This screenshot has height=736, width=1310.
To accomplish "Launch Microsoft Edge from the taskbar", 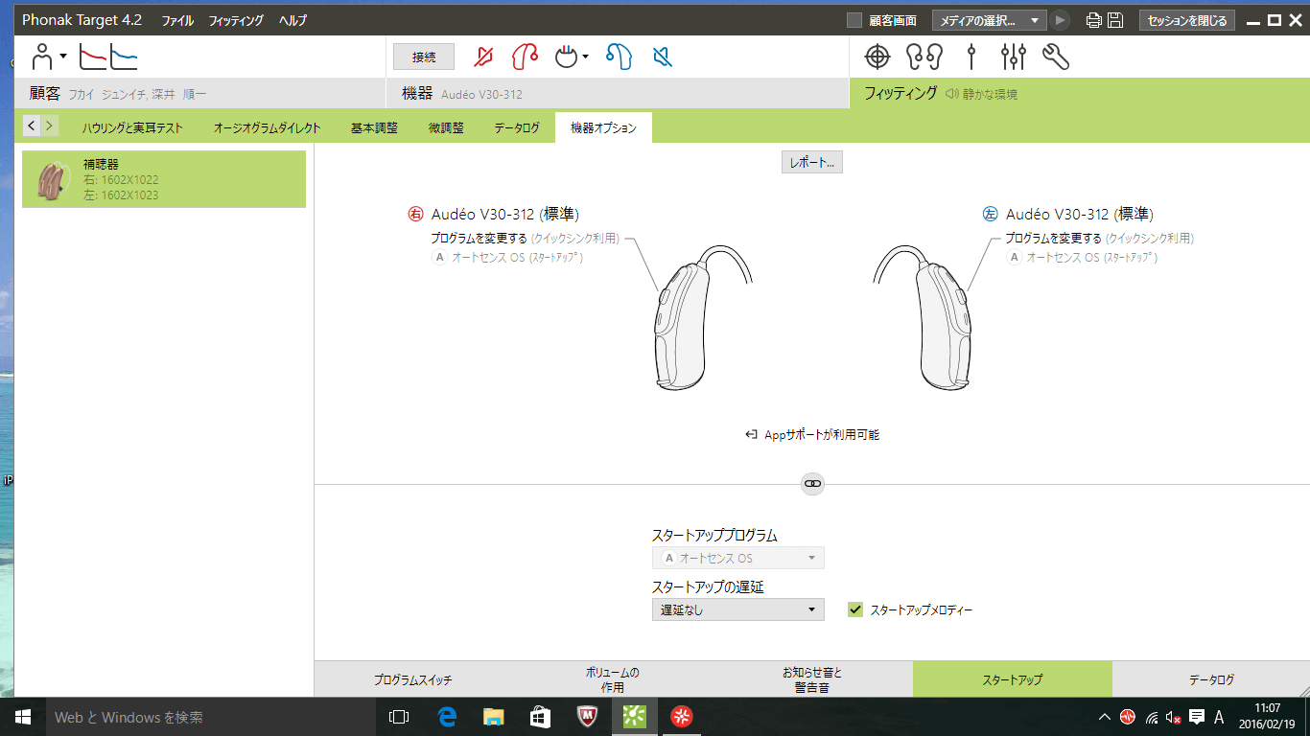I will point(447,717).
